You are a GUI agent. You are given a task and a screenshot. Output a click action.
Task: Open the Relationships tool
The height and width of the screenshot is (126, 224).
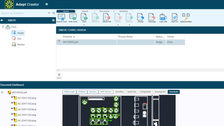pos(186,18)
